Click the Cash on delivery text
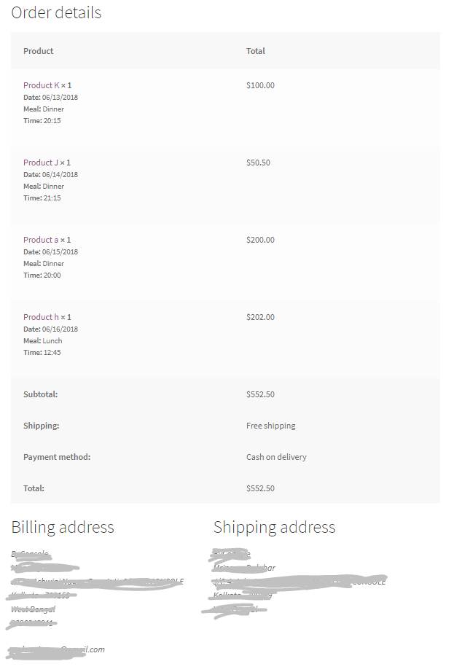The width and height of the screenshot is (454, 672). (276, 457)
